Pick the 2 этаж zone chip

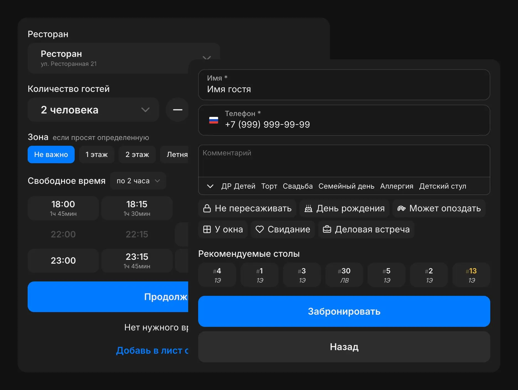coord(137,155)
